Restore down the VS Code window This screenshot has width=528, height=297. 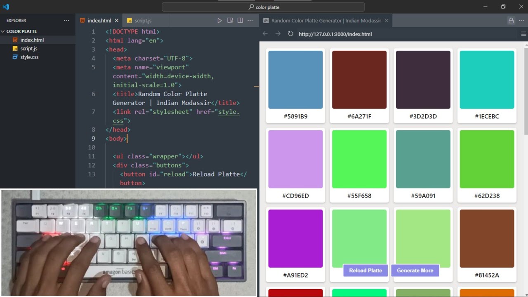pyautogui.click(x=503, y=7)
